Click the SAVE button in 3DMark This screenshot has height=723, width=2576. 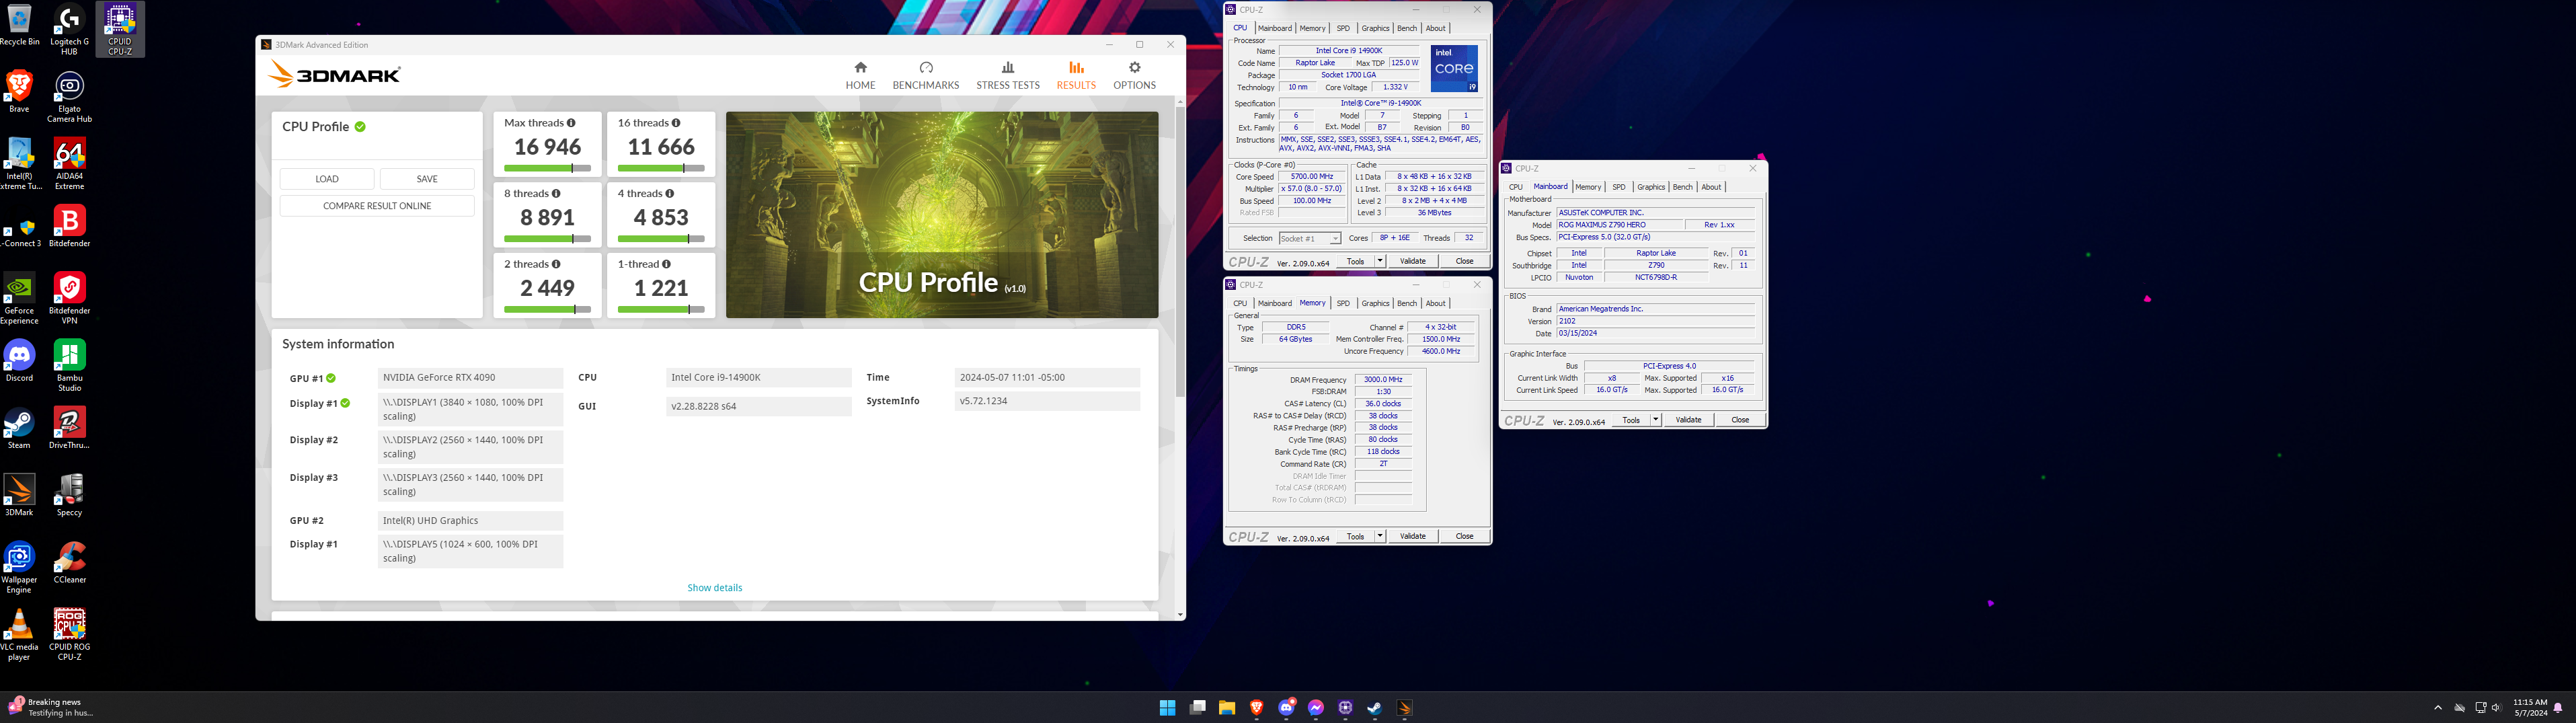pos(427,179)
